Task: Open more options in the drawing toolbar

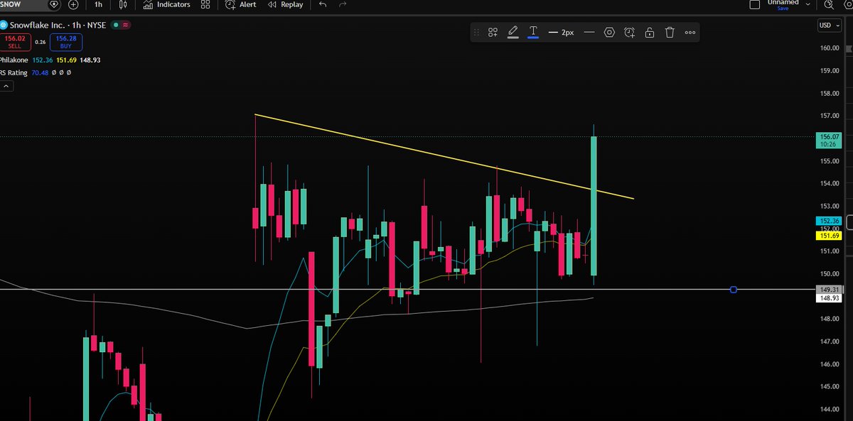Action: (x=690, y=32)
